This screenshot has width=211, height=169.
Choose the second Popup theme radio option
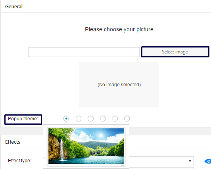(79, 118)
